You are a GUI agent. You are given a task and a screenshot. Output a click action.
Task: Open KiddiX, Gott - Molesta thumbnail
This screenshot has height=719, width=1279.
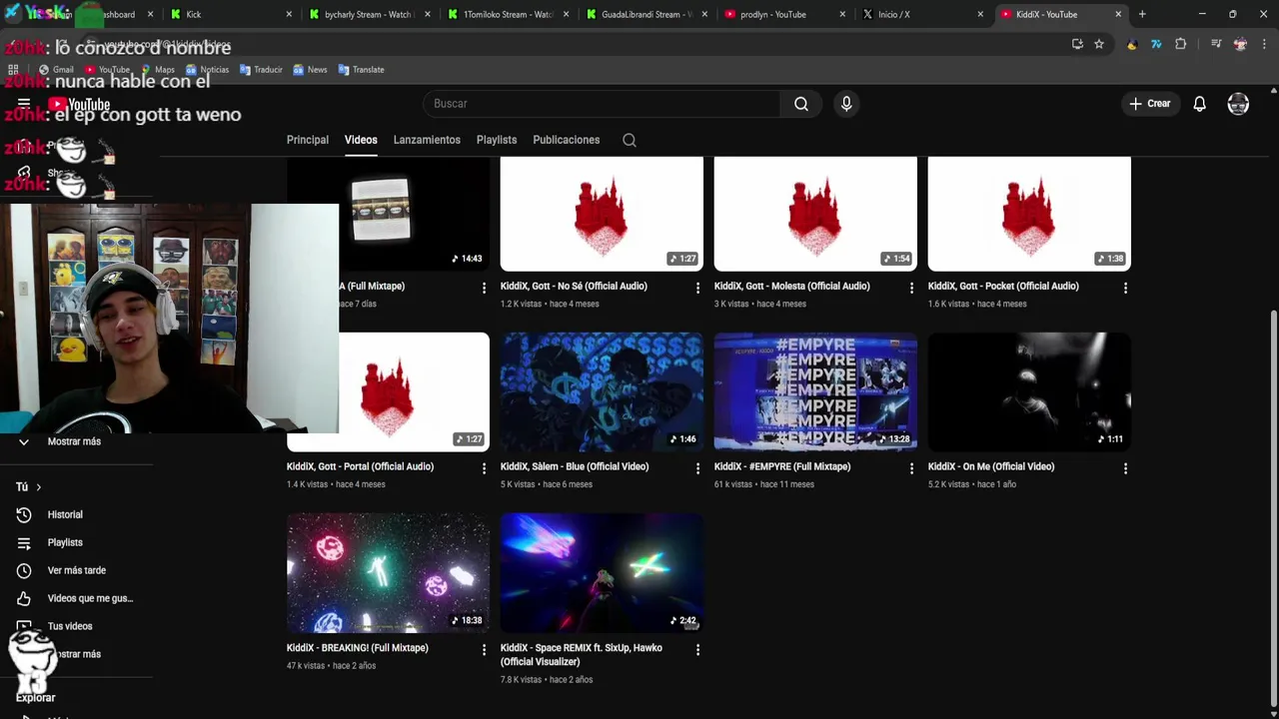815,214
